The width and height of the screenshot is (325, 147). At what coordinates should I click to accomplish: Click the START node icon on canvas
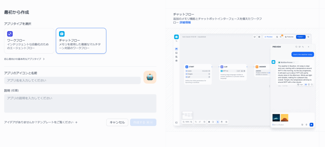187,67
